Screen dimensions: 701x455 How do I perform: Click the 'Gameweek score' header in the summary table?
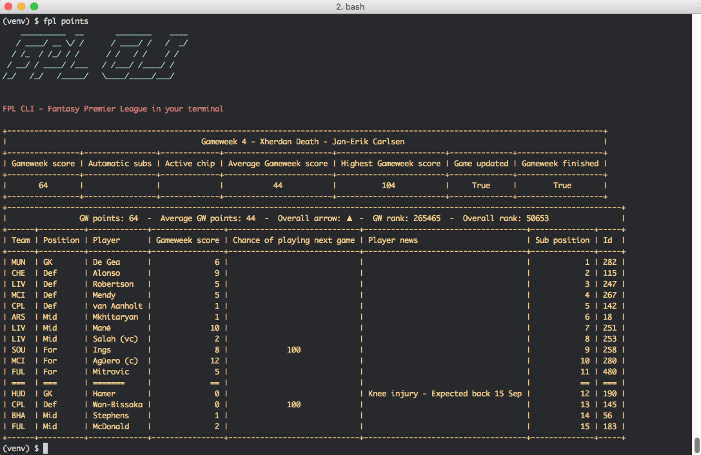point(43,164)
